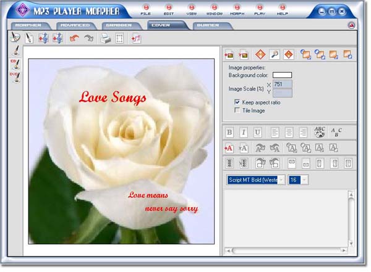Click the second orange diamond icon after the magnifier
The image size is (371, 272).
289,55
